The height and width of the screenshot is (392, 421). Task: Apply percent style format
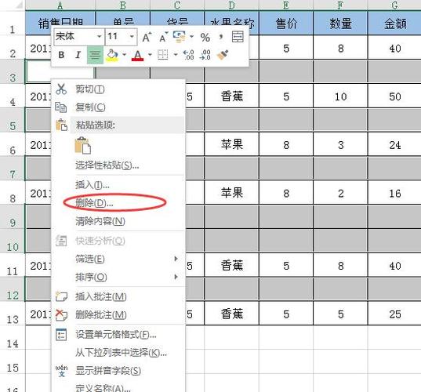pyautogui.click(x=205, y=38)
